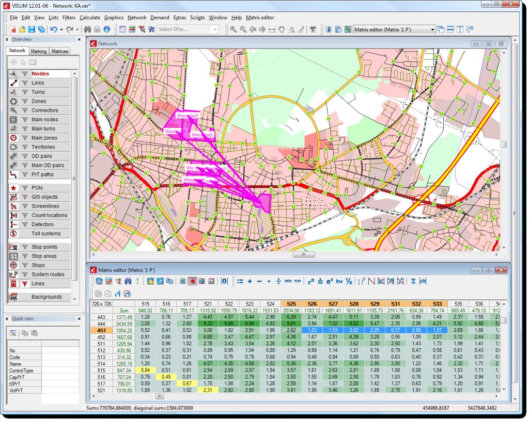The height and width of the screenshot is (421, 529).
Task: Toggle the Territories filter funnel
Action: coord(25,147)
